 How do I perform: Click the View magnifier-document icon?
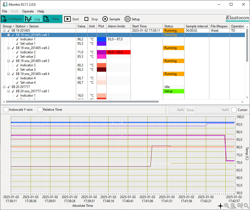pos(46,19)
